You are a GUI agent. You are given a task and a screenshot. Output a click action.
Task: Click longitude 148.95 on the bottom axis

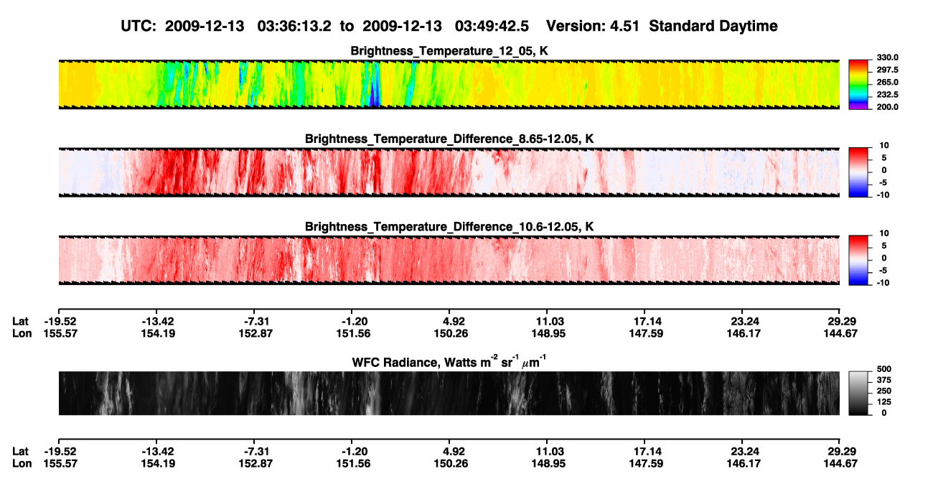(x=548, y=463)
